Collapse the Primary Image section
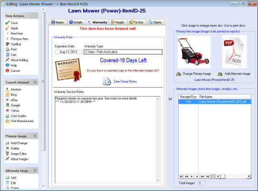Image resolution: width=258 pixels, height=191 pixels. 35,136
